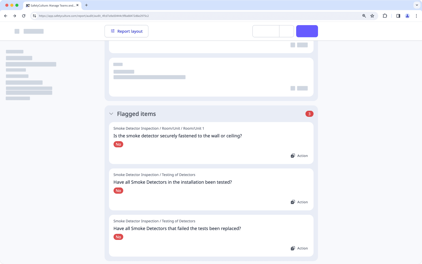
Task: Click the Action icon for the securely fastened question
Action: coord(293,156)
